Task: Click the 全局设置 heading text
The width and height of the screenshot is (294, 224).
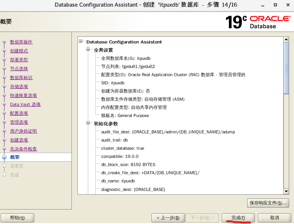Action: coord(103,50)
